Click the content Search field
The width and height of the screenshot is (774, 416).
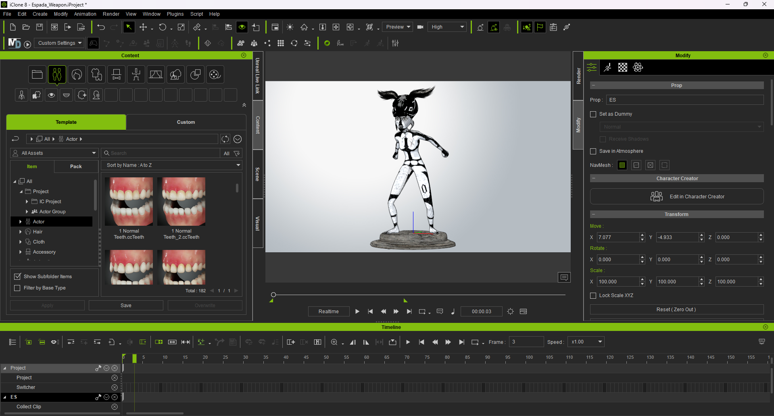[161, 153]
